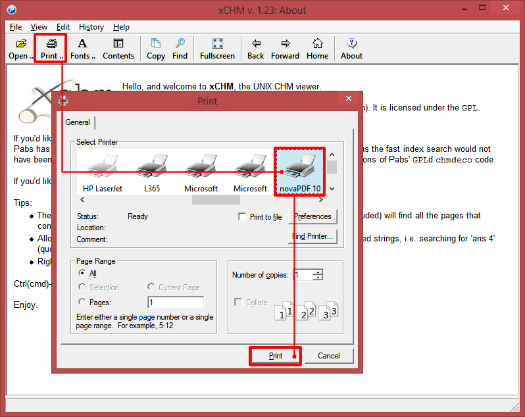Click the Open toolbar icon

point(21,49)
